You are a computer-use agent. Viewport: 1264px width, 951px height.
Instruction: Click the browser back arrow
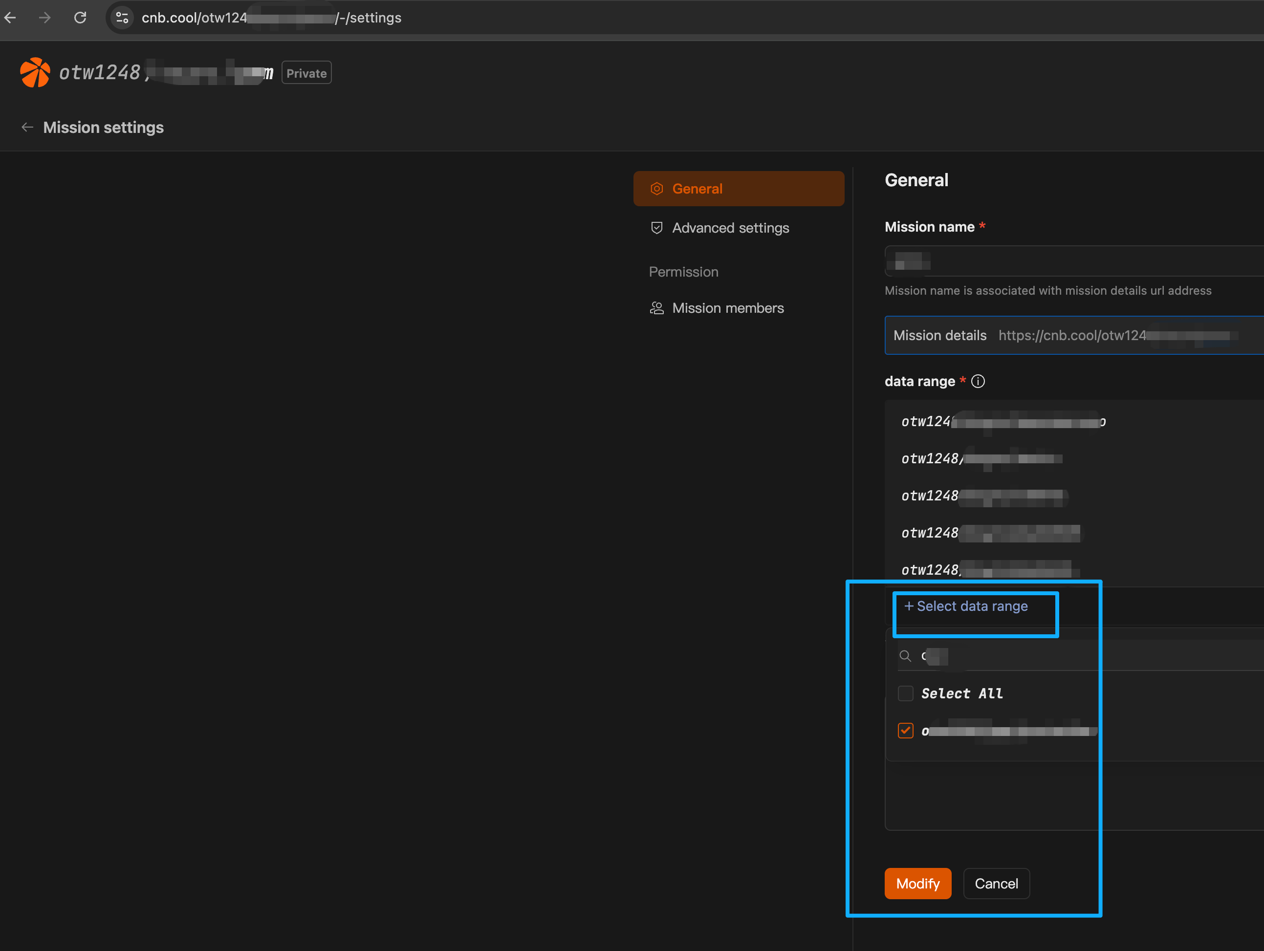[11, 18]
